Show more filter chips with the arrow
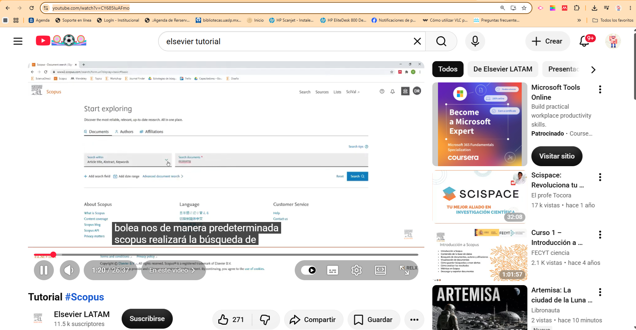 tap(593, 69)
